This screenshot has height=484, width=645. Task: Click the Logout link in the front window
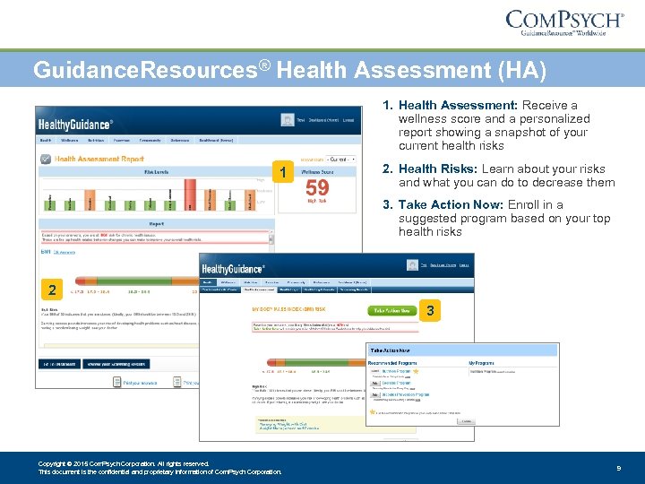[x=464, y=265]
